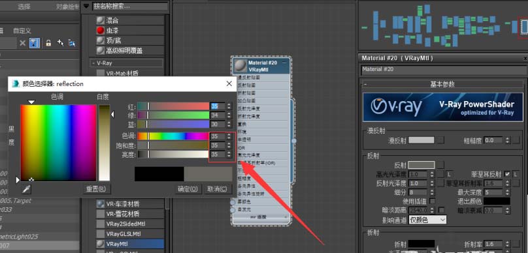Click the 漫反射 color swatch
The image size is (528, 253).
[421, 140]
